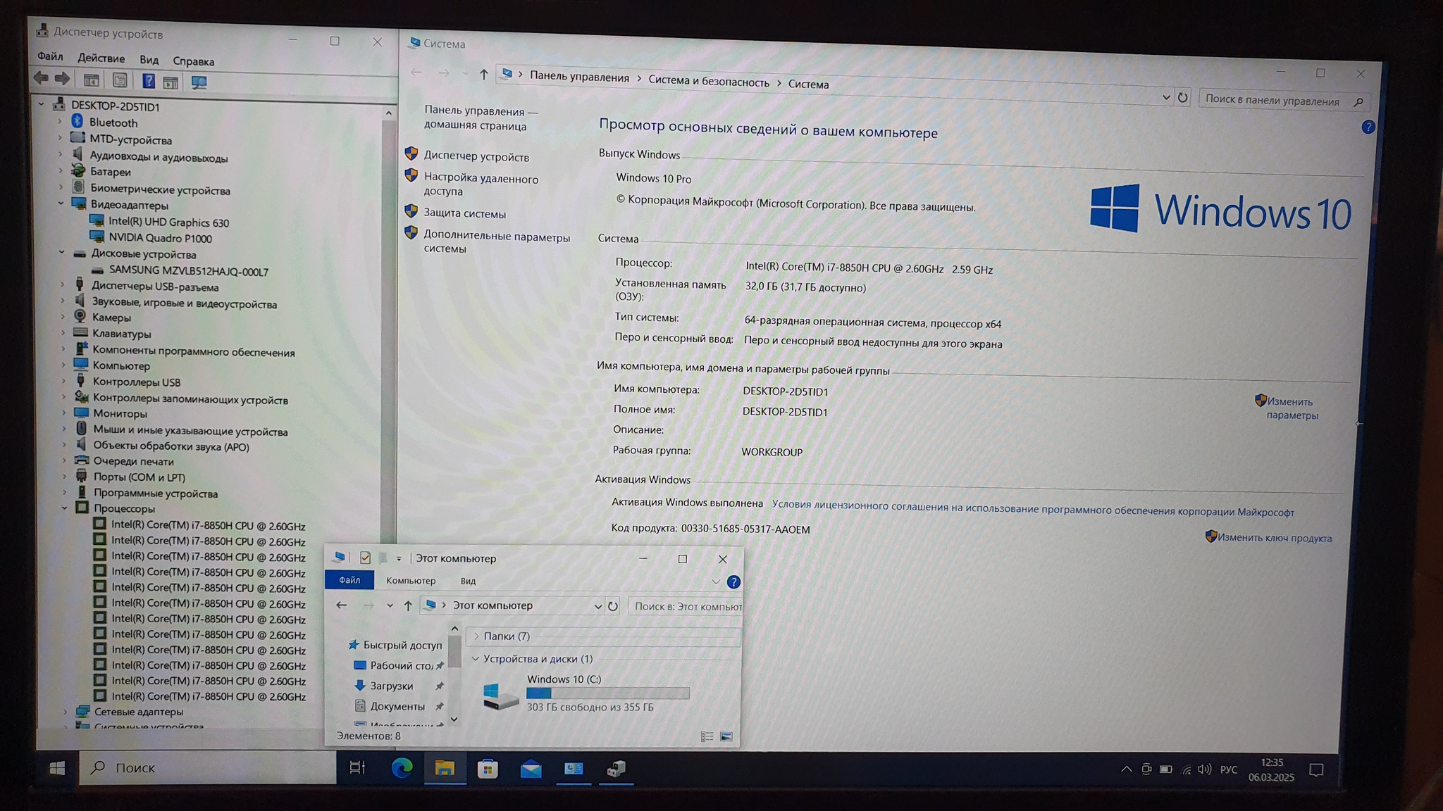The height and width of the screenshot is (811, 1443).
Task: Expand the Bluetooth device category
Action: tap(60, 122)
